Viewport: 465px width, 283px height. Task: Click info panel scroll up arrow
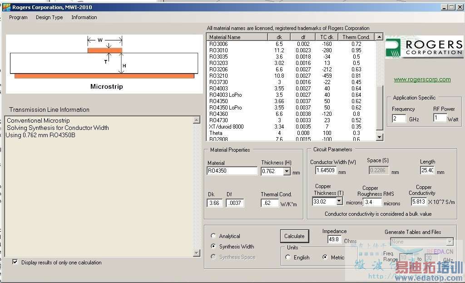point(196,120)
